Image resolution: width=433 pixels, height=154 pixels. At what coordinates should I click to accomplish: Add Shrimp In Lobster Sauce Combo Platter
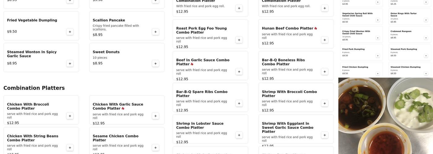pos(239,135)
